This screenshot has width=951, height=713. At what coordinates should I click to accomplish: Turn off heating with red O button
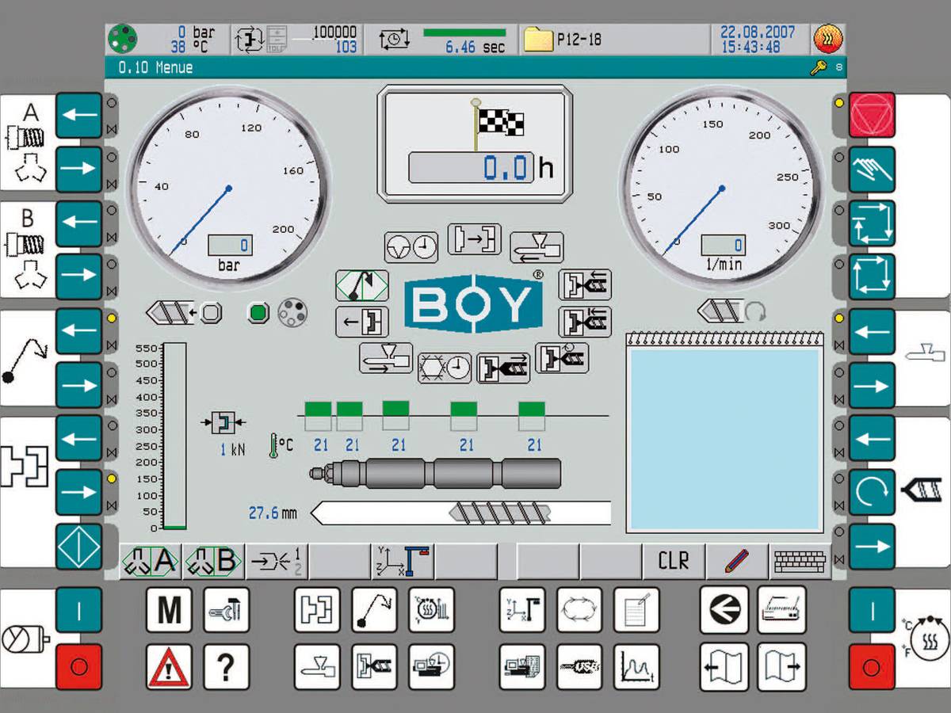click(873, 667)
